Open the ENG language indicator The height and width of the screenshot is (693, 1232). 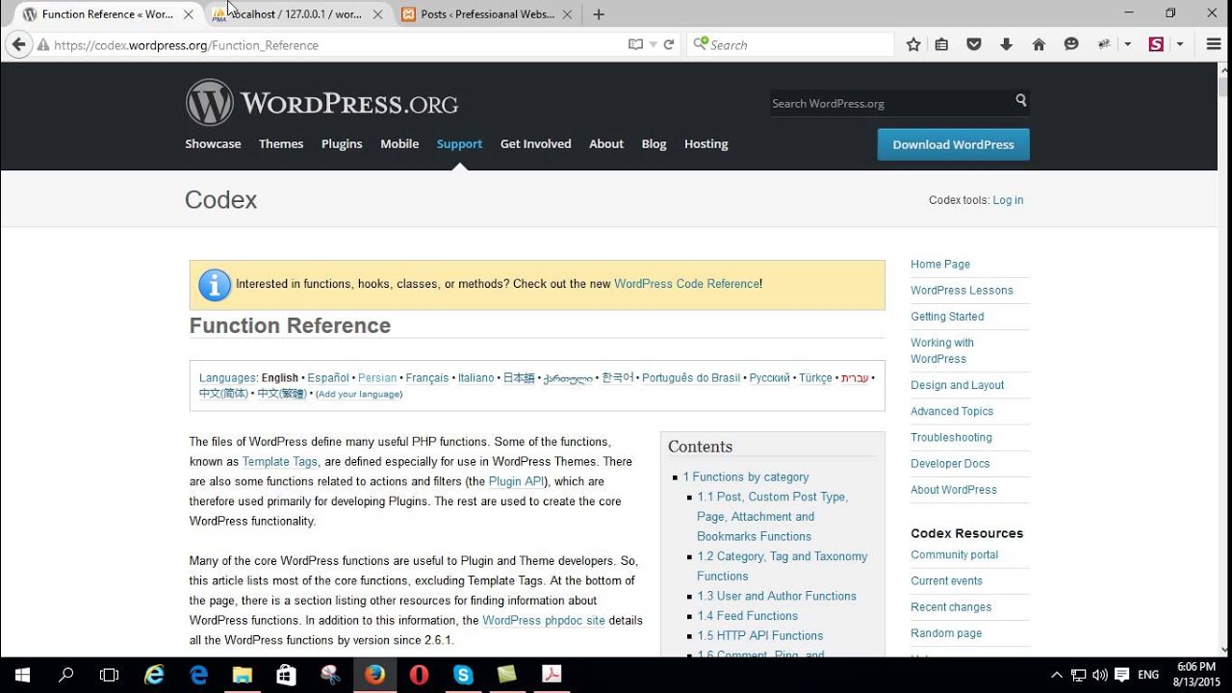coord(1148,675)
